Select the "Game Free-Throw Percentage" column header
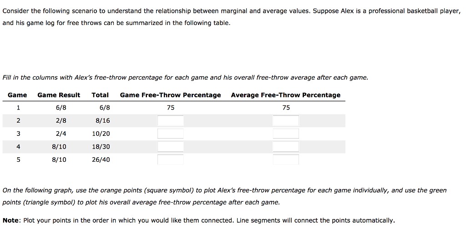Viewport: 466px width, 229px height. click(171, 95)
